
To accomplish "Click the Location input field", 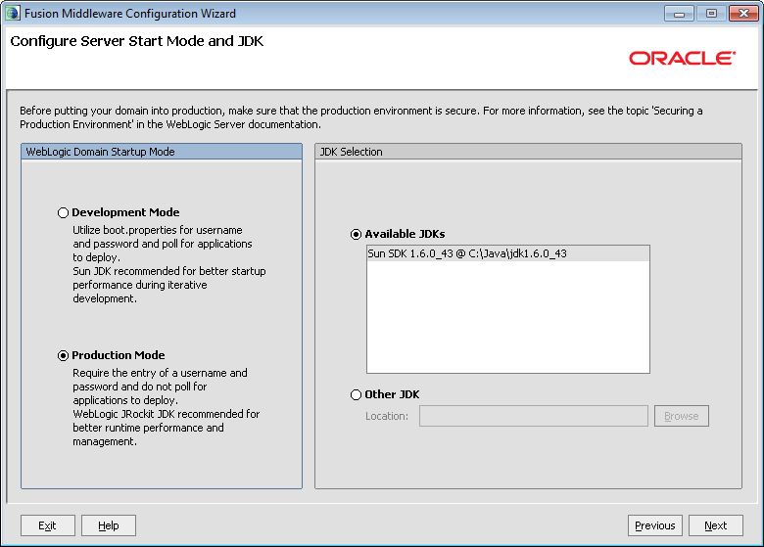I will (x=534, y=416).
